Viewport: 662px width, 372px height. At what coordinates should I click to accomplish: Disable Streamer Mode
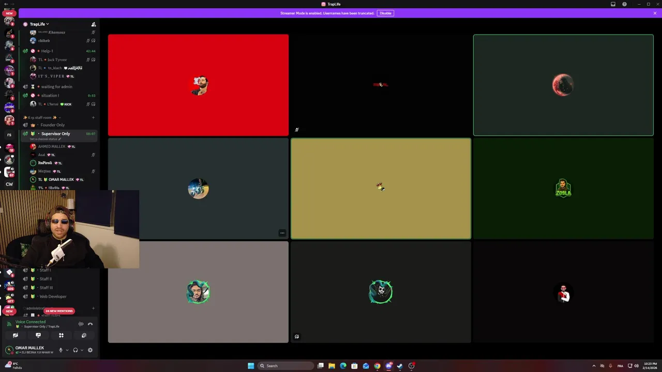point(385,13)
